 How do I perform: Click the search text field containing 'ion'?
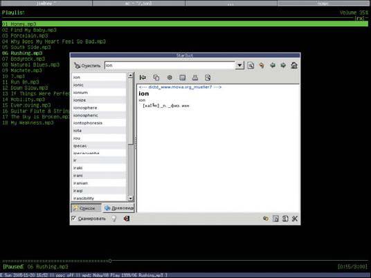[170, 65]
